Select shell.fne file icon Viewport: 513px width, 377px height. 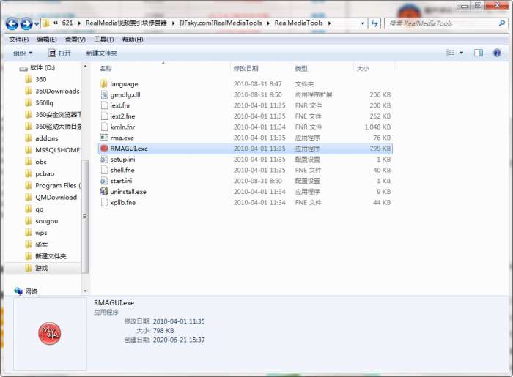pyautogui.click(x=104, y=171)
